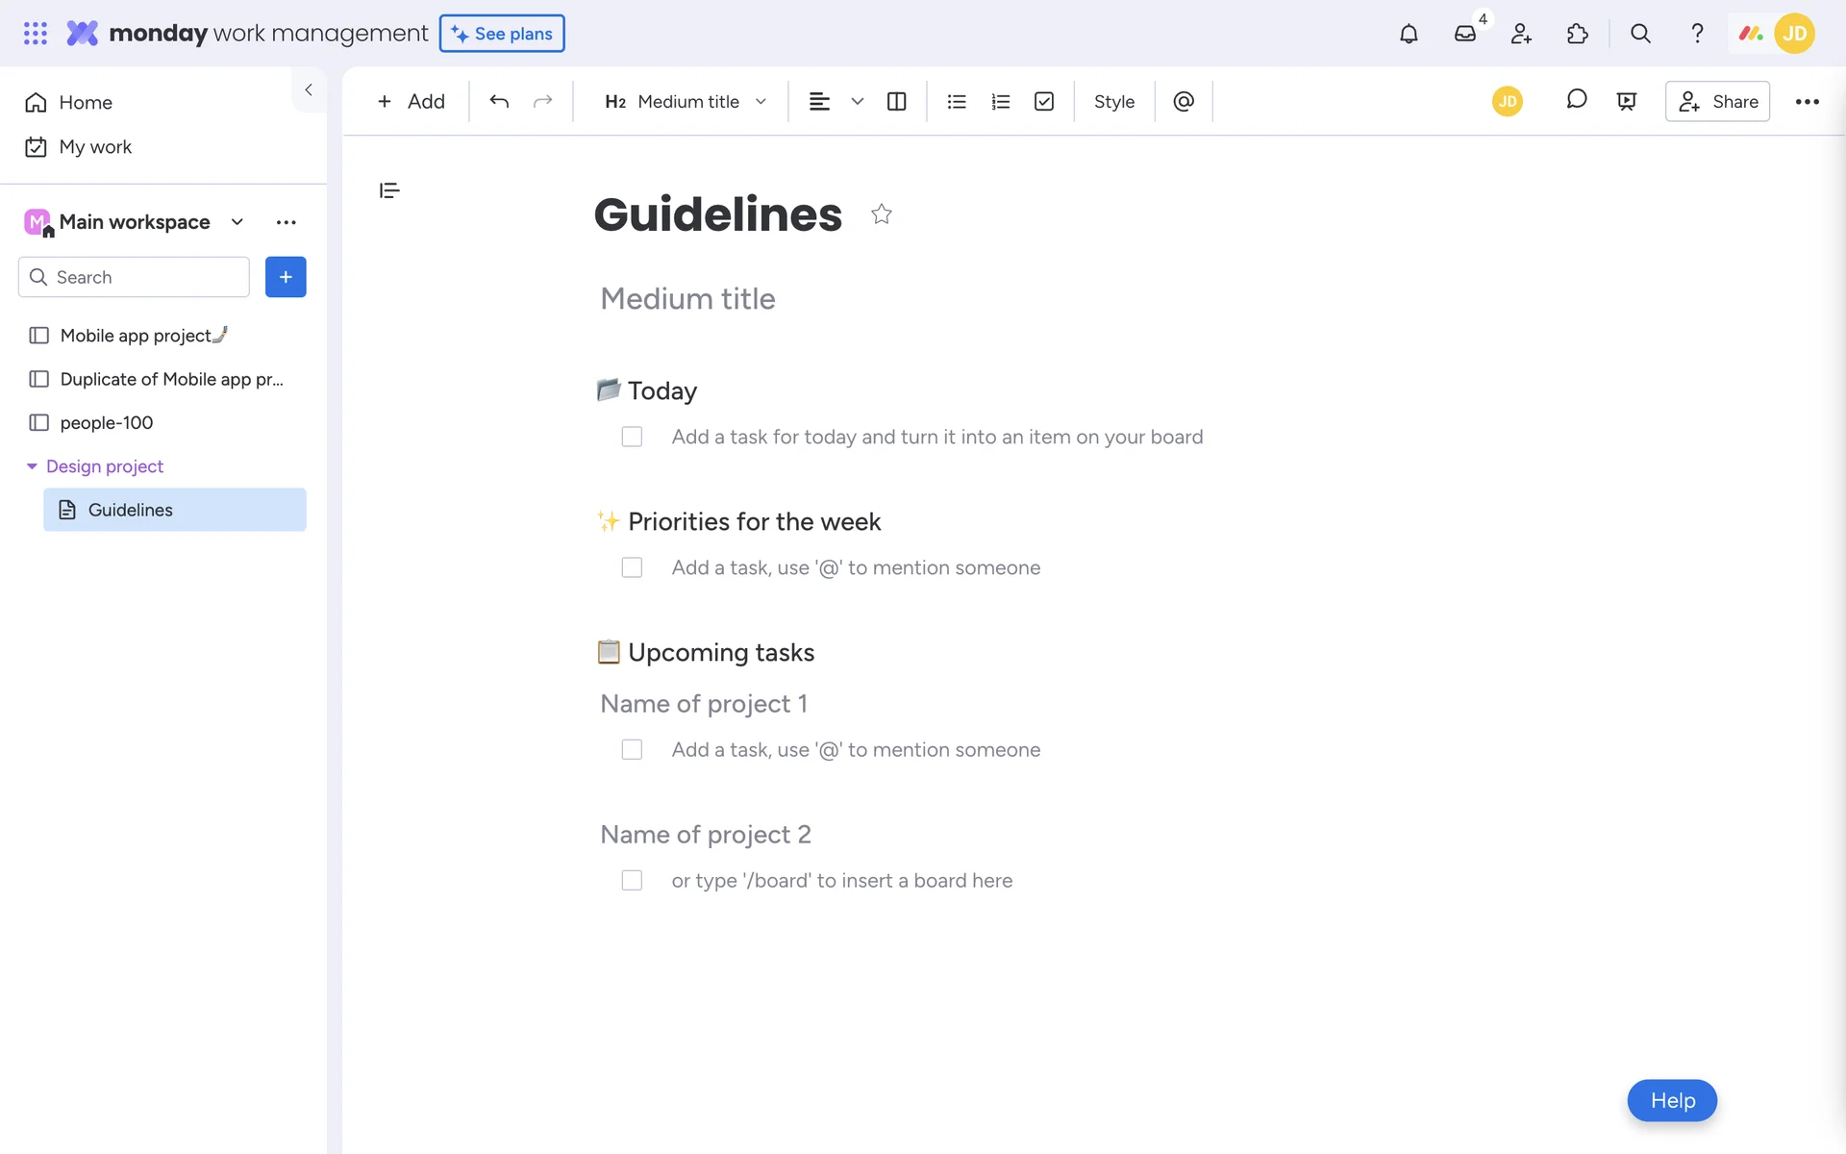Open the Mobile app project board
The height and width of the screenshot is (1154, 1846).
(136, 336)
